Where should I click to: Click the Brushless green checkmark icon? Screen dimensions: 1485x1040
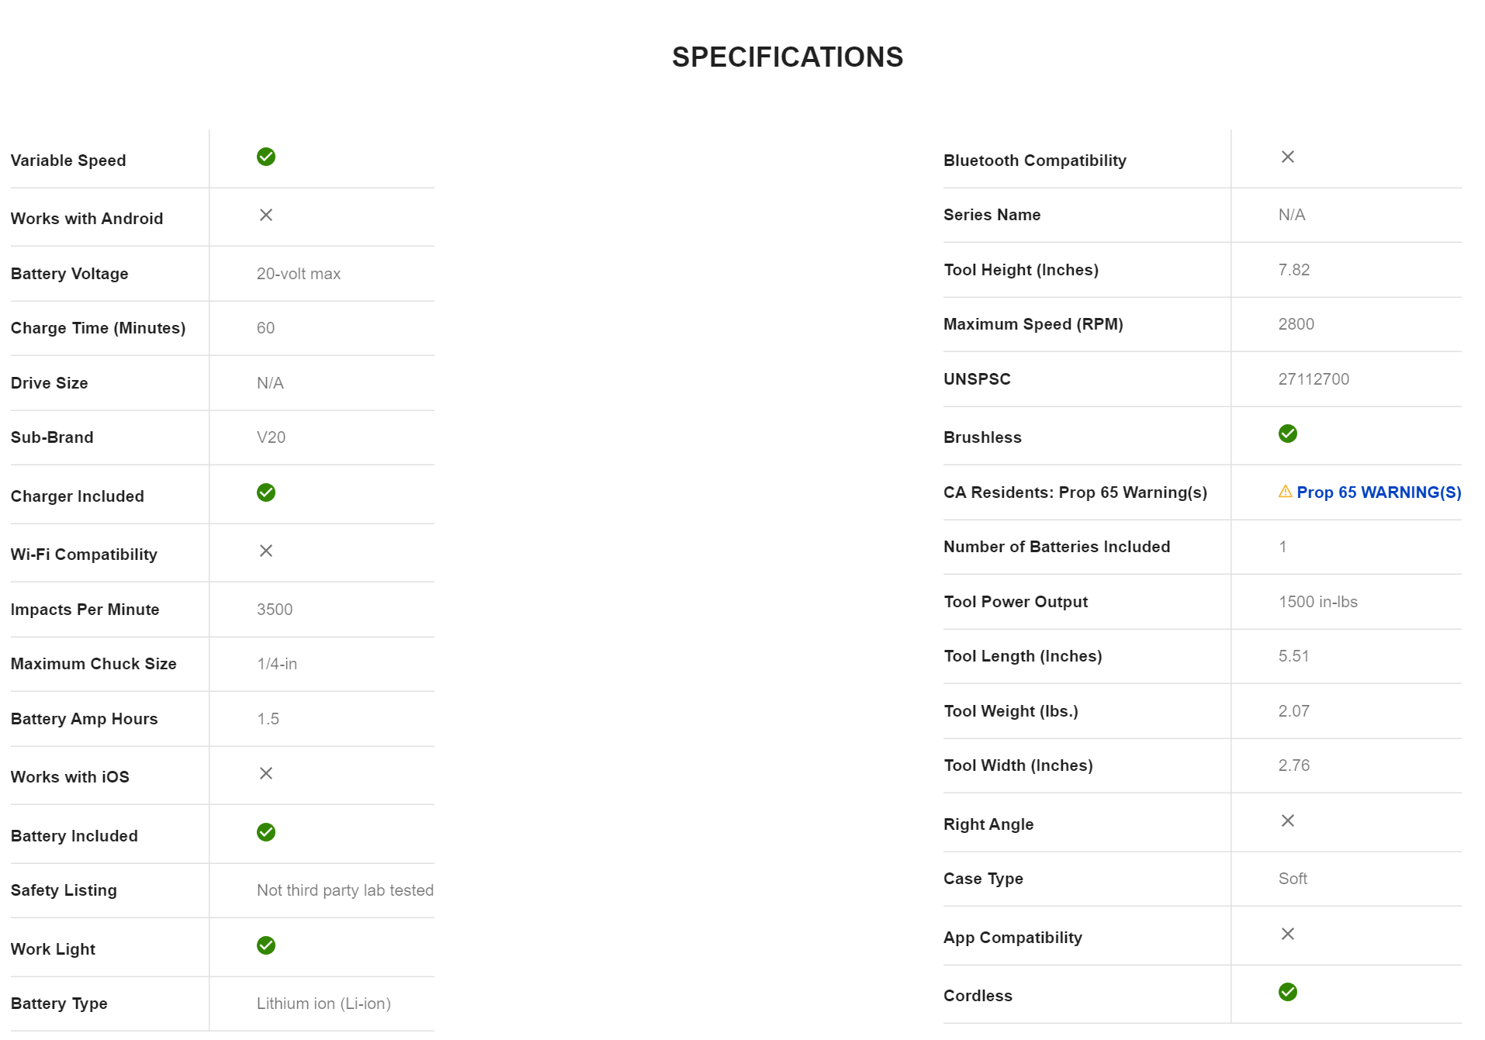1288,434
